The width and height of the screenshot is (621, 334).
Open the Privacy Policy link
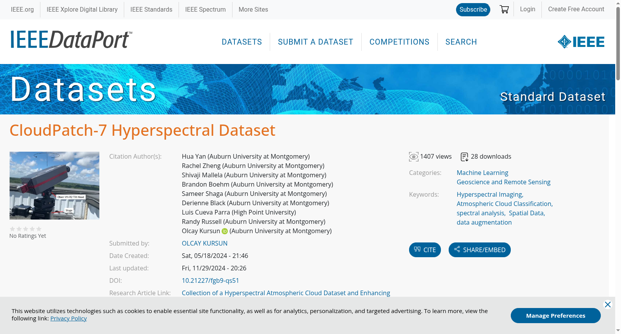[x=69, y=318]
